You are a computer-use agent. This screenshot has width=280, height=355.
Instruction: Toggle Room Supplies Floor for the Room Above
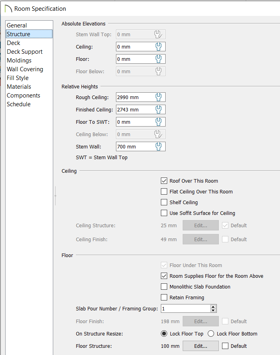[x=164, y=276]
